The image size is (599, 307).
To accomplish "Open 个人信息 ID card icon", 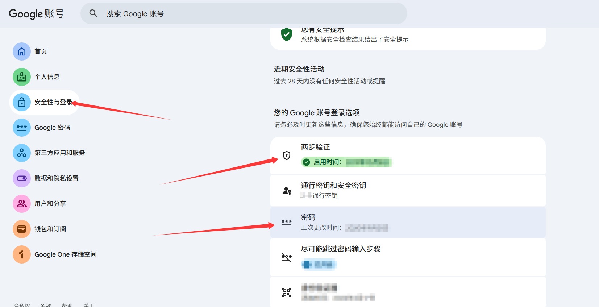I will [22, 77].
